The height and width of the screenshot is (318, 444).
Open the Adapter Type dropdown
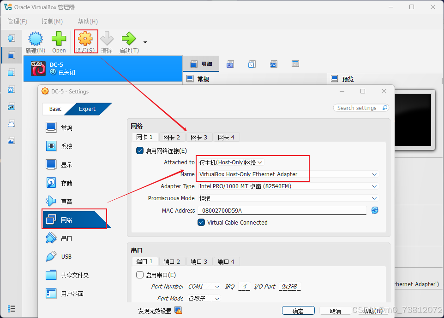pos(288,186)
